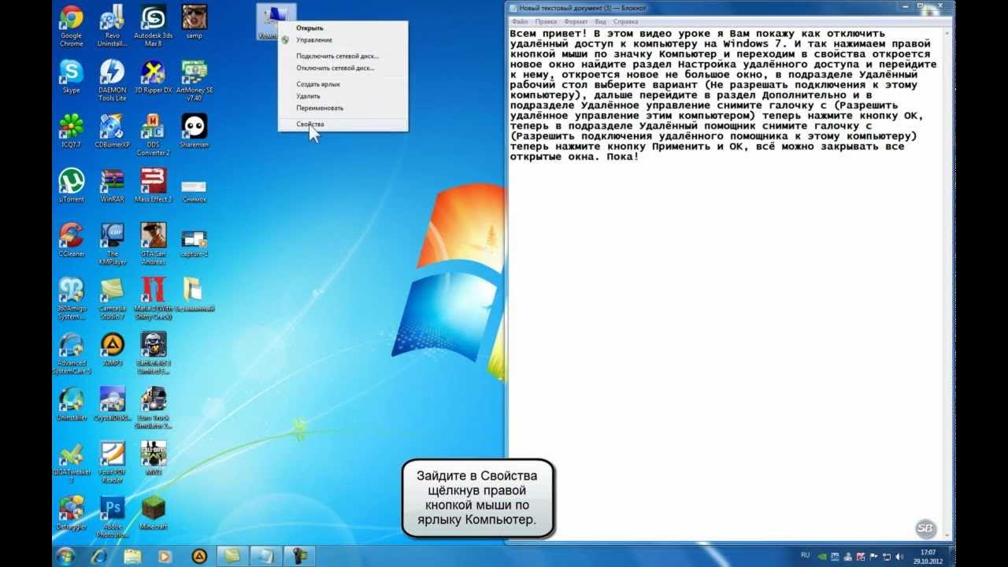Open the Вид menu in Notepad

[x=601, y=22]
